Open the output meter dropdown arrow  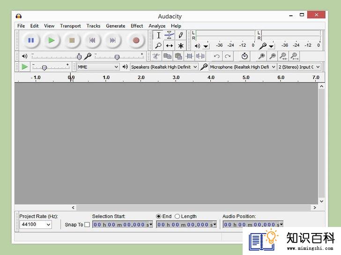206,46
